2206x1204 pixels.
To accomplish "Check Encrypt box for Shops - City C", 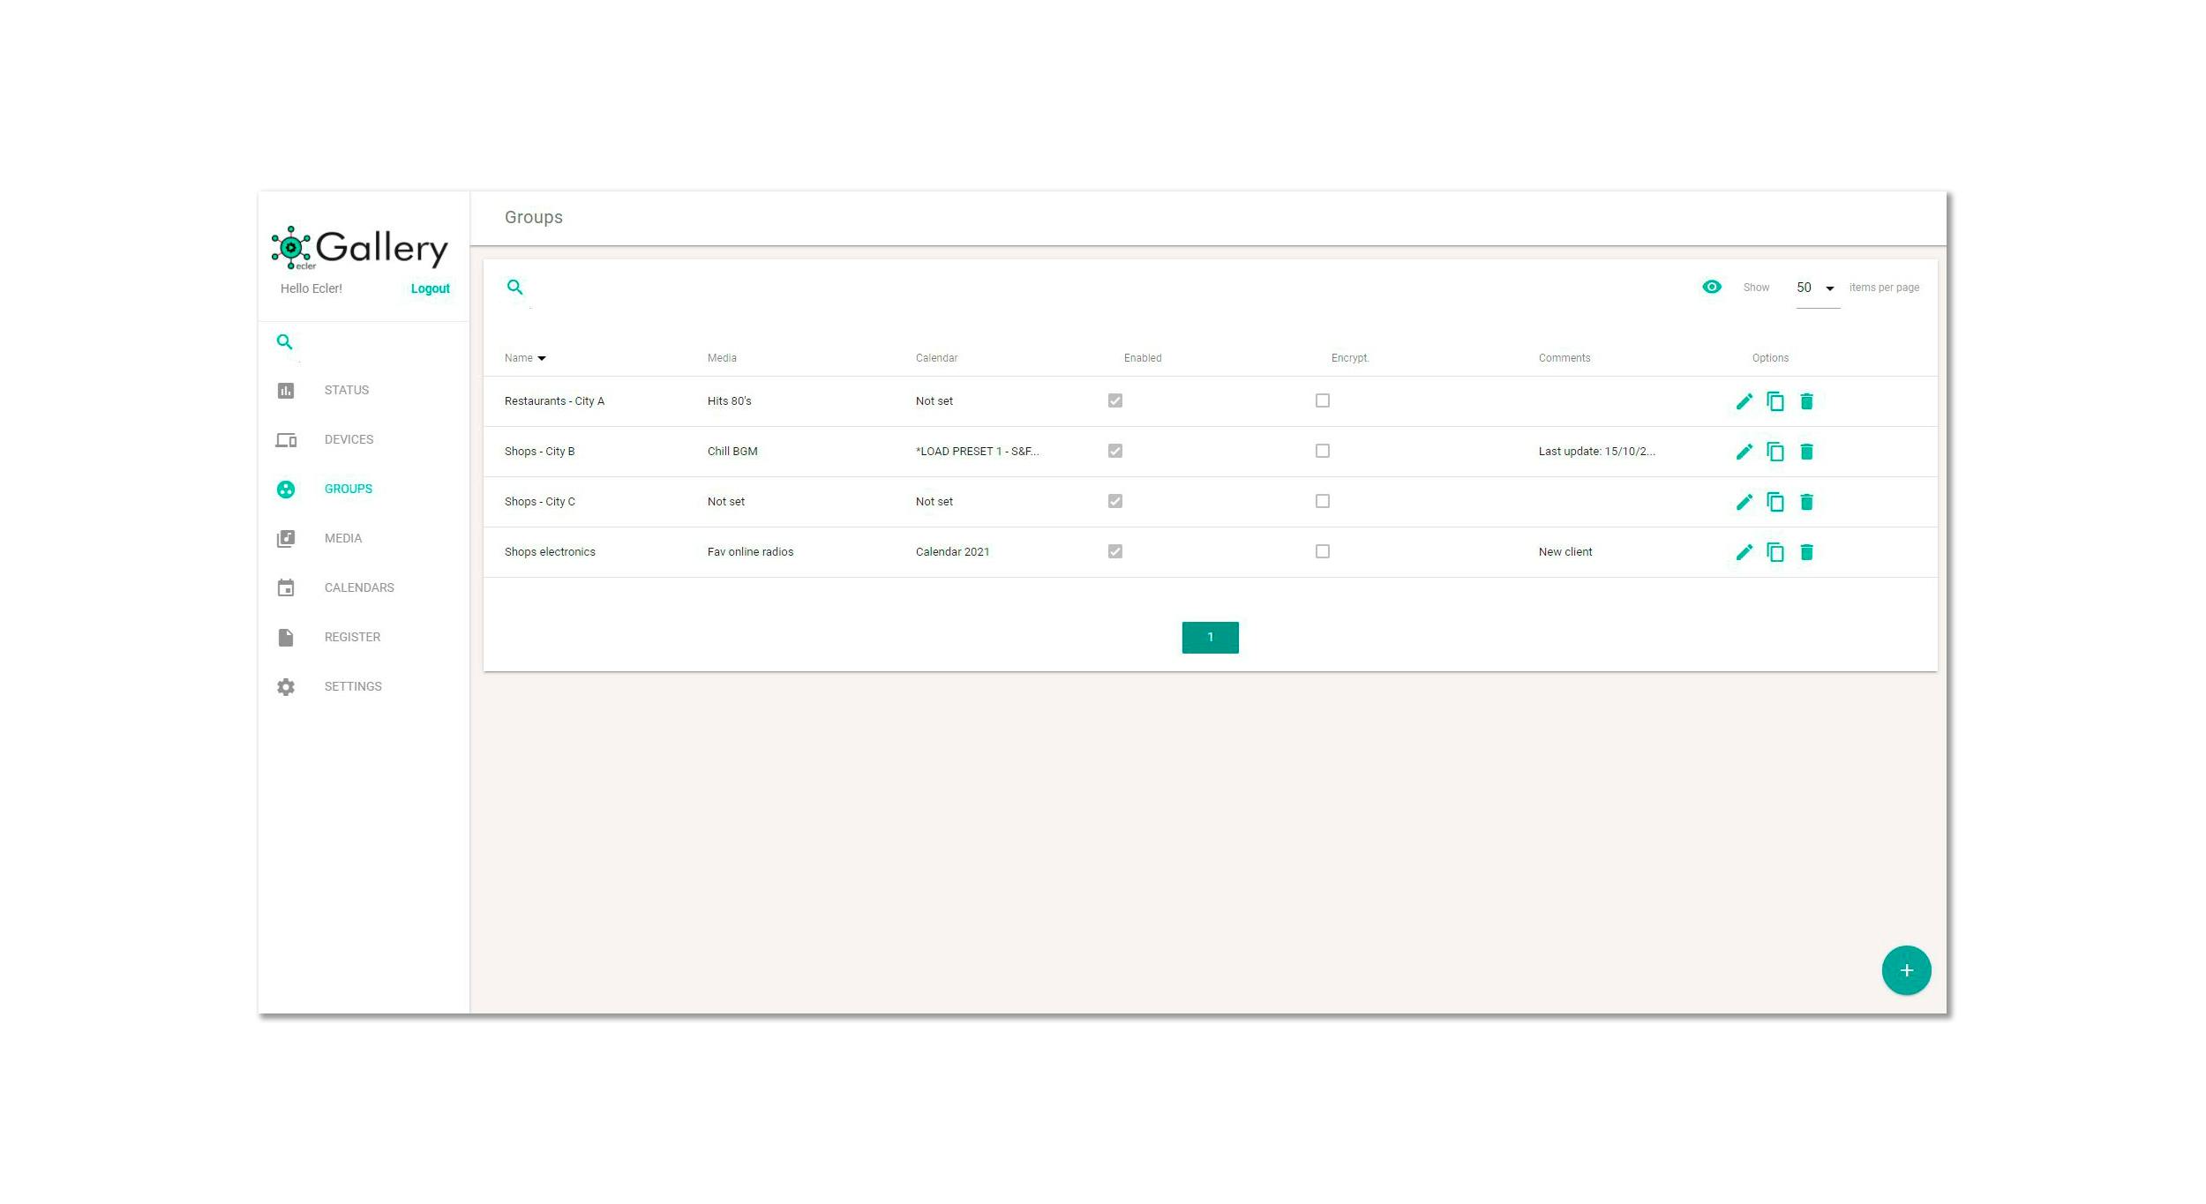I will point(1323,501).
